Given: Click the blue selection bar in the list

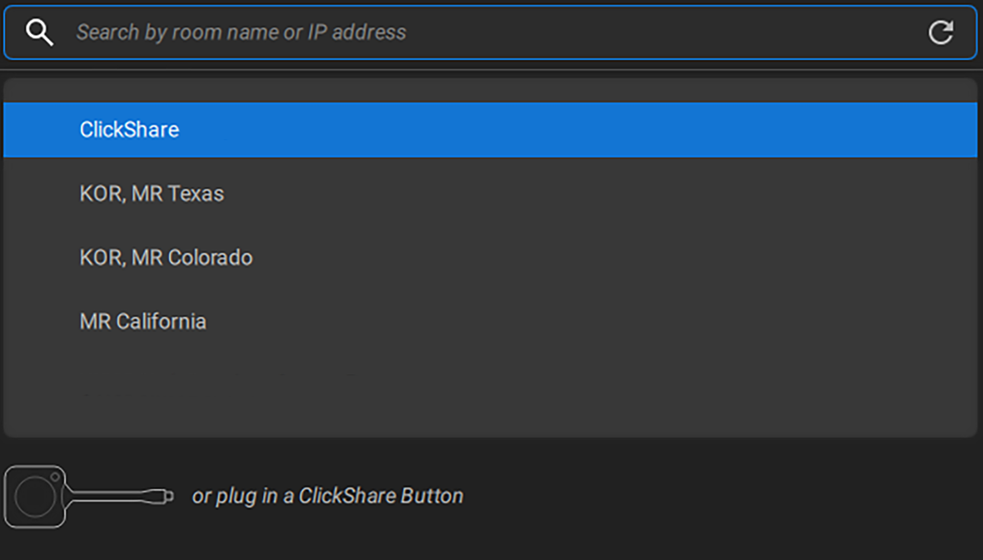Looking at the screenshot, I should pyautogui.click(x=491, y=130).
